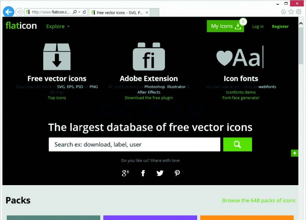The width and height of the screenshot is (306, 220).
Task: Click the browser forward arrow button
Action: (19, 12)
